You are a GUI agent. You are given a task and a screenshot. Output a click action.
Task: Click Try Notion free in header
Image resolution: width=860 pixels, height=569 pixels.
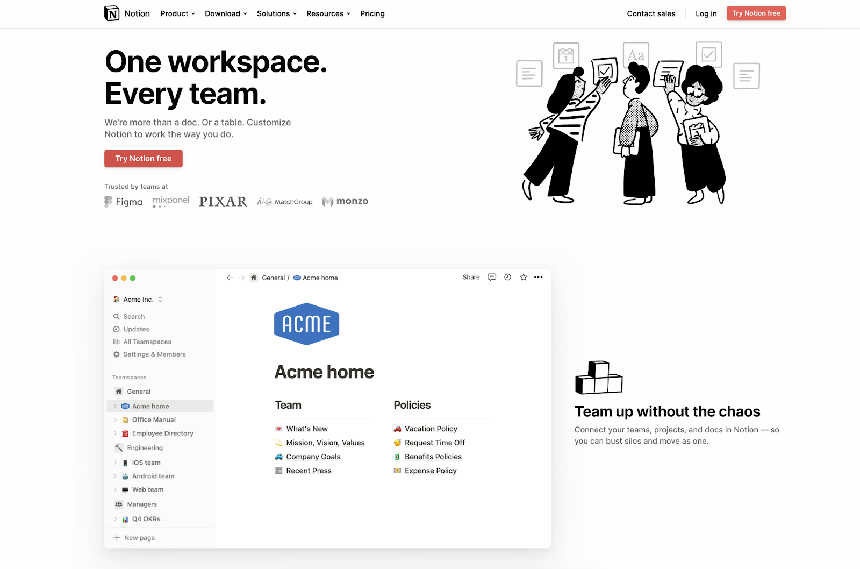click(x=756, y=13)
